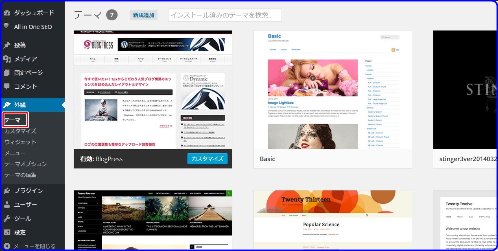The image size is (498, 251).
Task: Click the speech bubble icon beside コメント
Action: tap(7, 86)
